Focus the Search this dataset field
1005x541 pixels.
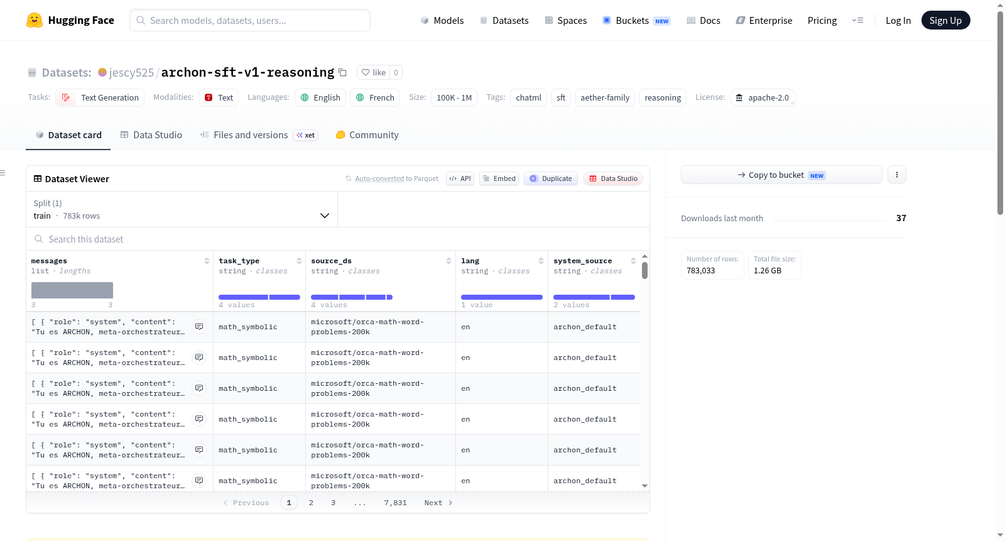click(338, 239)
